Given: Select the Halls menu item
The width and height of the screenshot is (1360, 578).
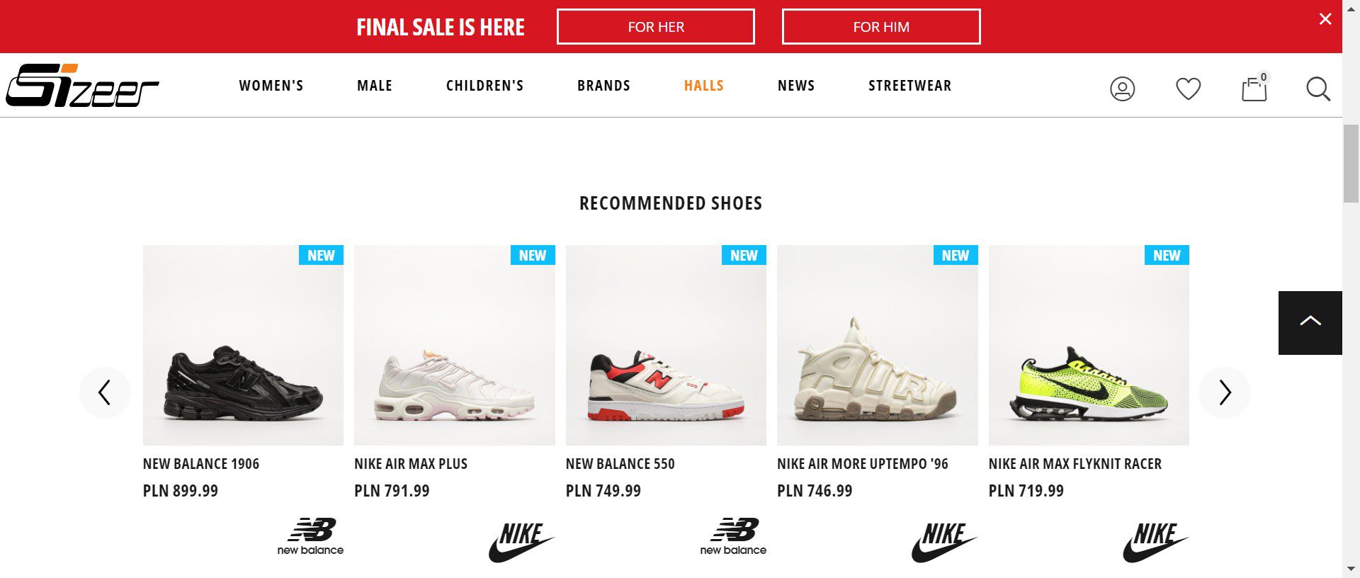Looking at the screenshot, I should (x=703, y=86).
